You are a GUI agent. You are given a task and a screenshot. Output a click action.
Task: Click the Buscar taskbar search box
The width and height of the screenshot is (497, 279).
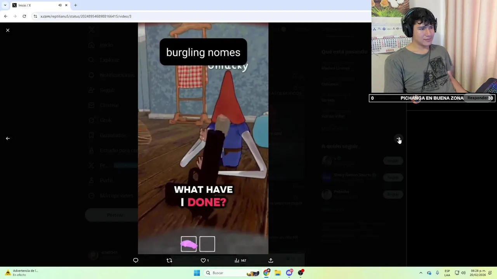[x=232, y=273]
